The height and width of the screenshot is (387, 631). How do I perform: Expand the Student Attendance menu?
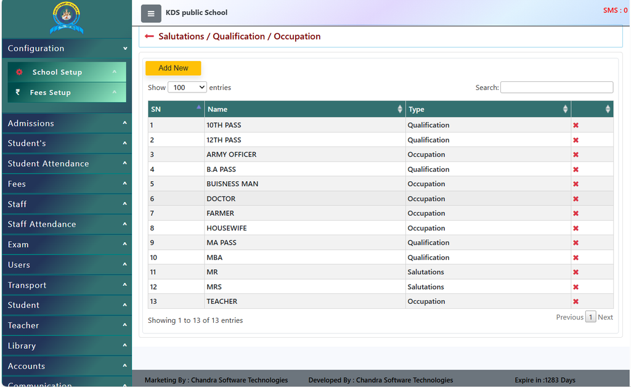click(67, 163)
